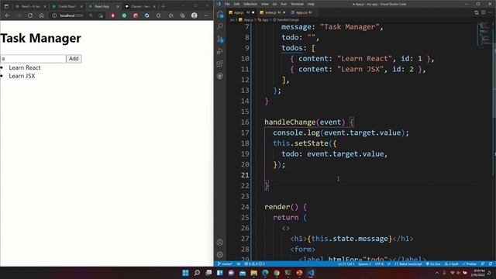
Task: Click the blue circular browser extension icon
Action: [146, 15]
